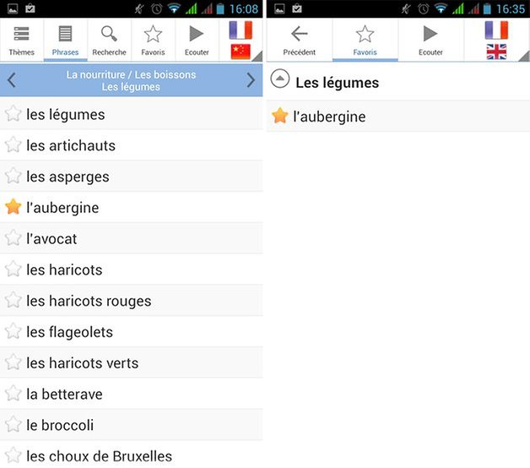Tap the Wi-Fi icon in right status bar
The image size is (530, 468).
441,8
